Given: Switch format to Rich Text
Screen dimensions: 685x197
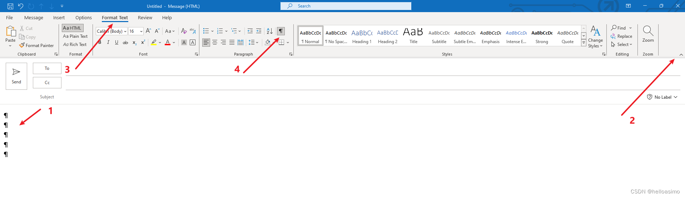Looking at the screenshot, I should tap(75, 45).
